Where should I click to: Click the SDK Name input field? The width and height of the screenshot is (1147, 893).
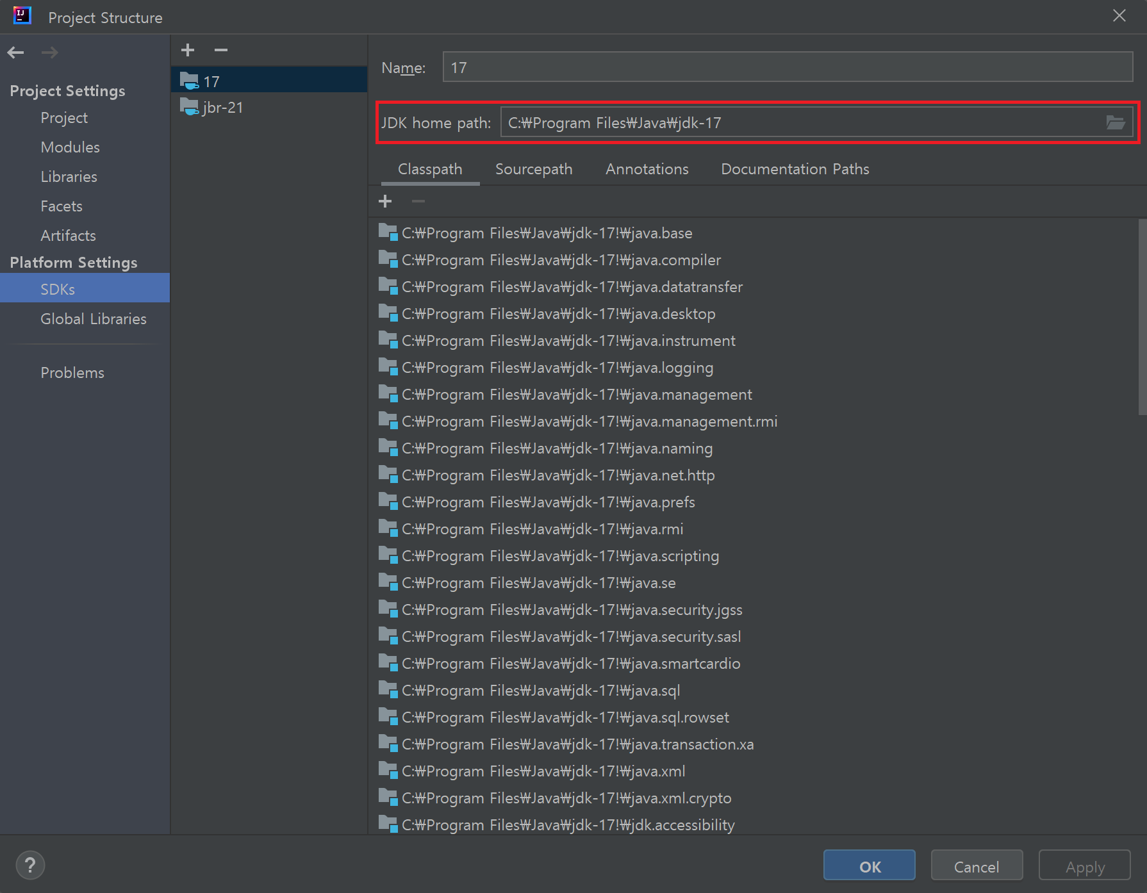(x=788, y=67)
